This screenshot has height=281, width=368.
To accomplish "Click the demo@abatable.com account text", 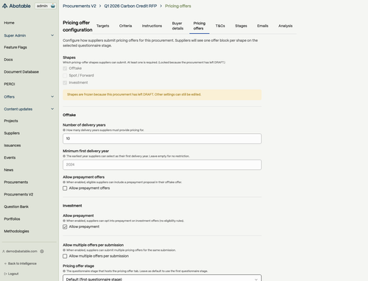I will 21,252.
